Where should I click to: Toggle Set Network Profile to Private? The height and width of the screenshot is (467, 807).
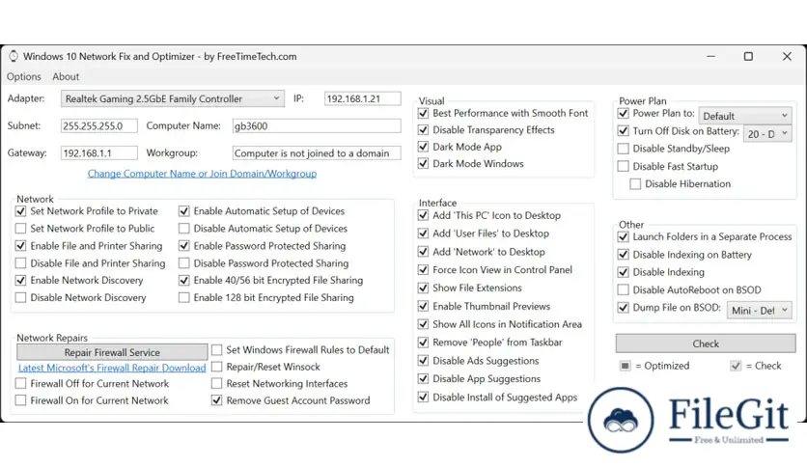(x=20, y=211)
